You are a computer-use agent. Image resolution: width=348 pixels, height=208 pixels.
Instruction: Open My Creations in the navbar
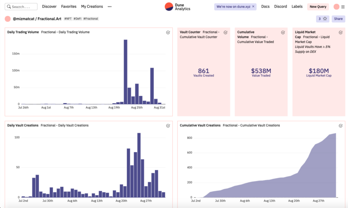click(92, 7)
